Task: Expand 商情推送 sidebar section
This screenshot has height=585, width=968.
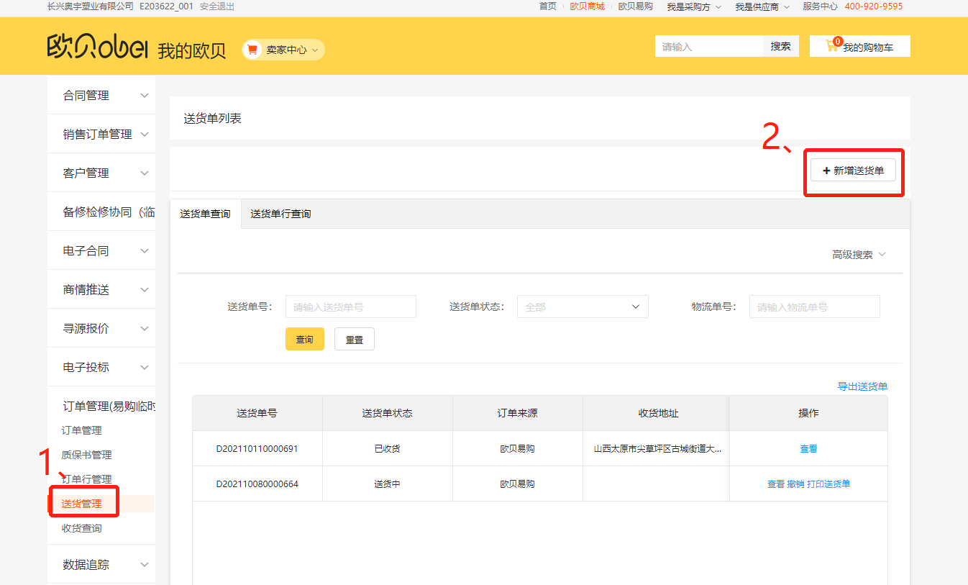Action: 101,289
